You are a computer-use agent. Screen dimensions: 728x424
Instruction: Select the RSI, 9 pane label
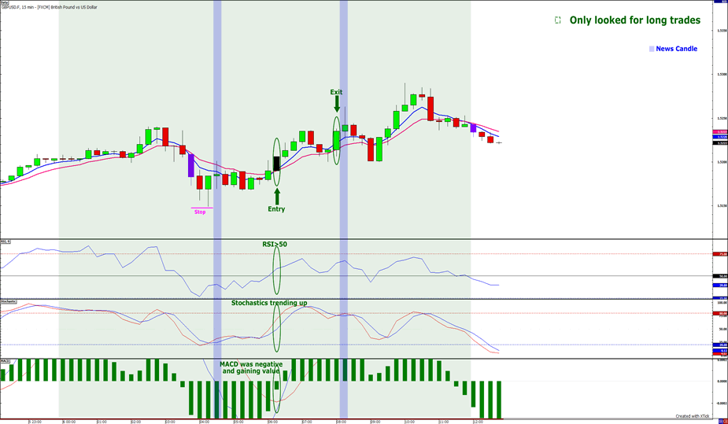point(5,241)
